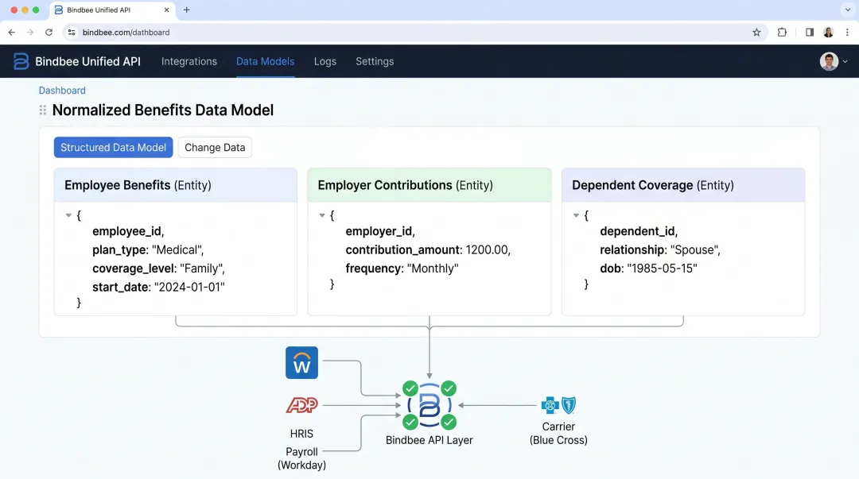Click the employee_id field
859x479 pixels.
tap(128, 232)
